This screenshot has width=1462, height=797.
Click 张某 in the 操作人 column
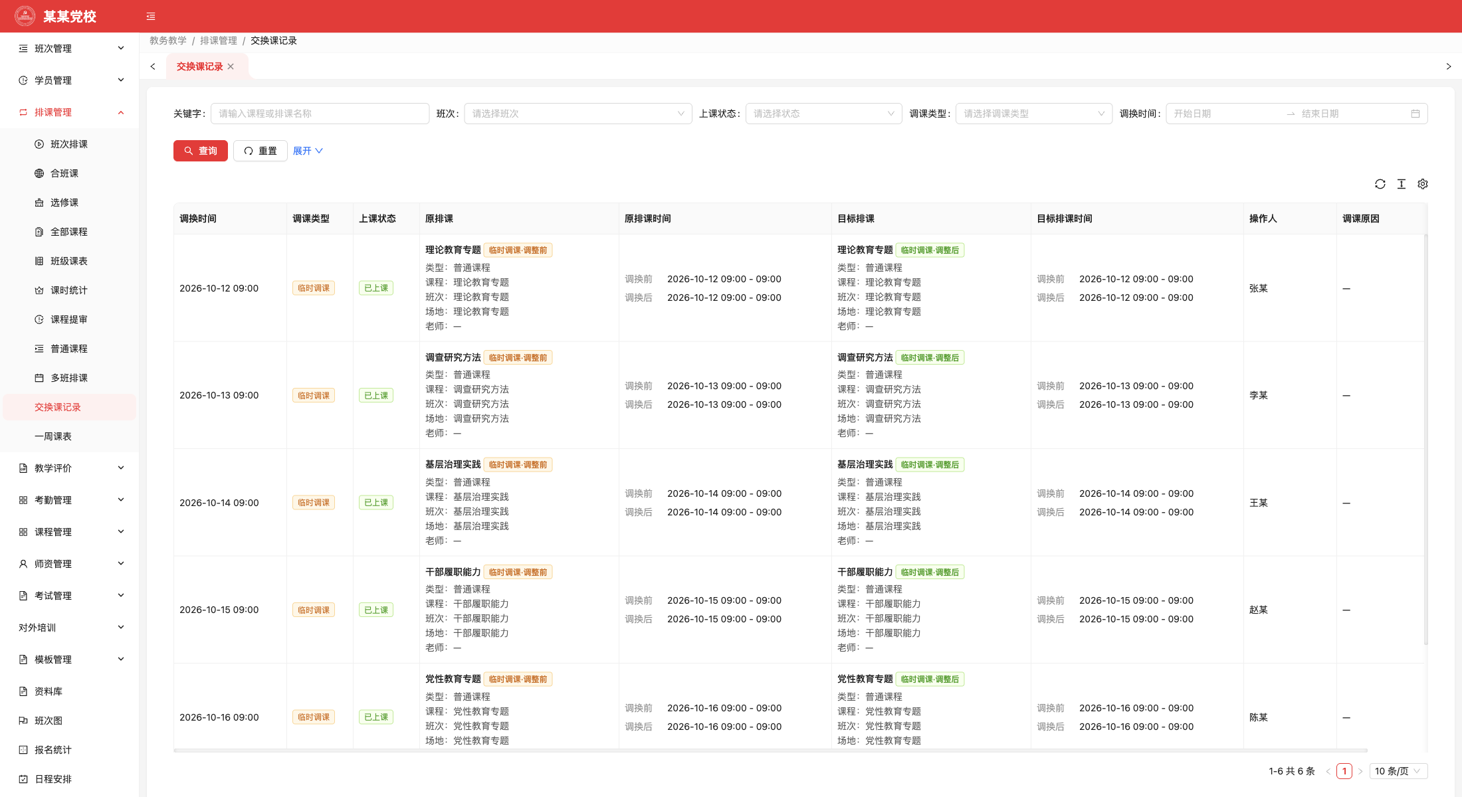click(x=1258, y=288)
